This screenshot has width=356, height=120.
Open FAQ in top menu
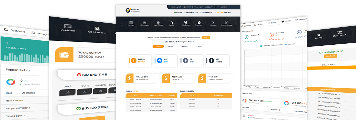(196, 7)
